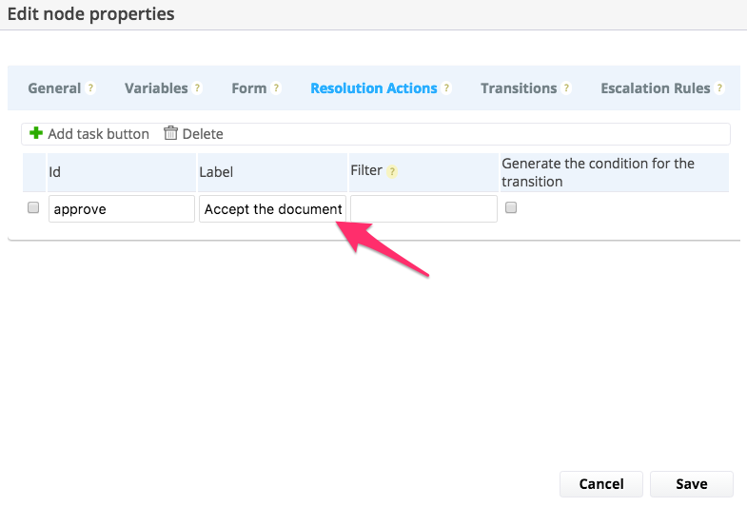Click the Cancel button
Viewport: 747px width, 507px height.
coord(601,484)
